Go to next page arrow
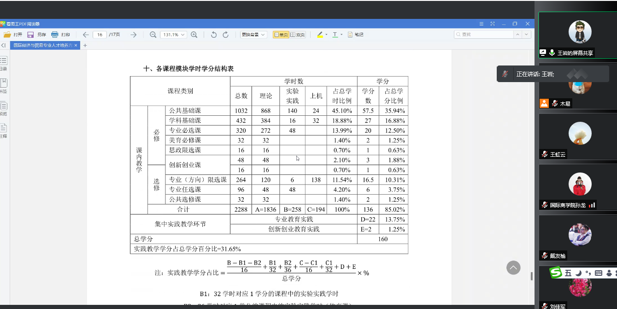The width and height of the screenshot is (617, 309). (x=134, y=35)
